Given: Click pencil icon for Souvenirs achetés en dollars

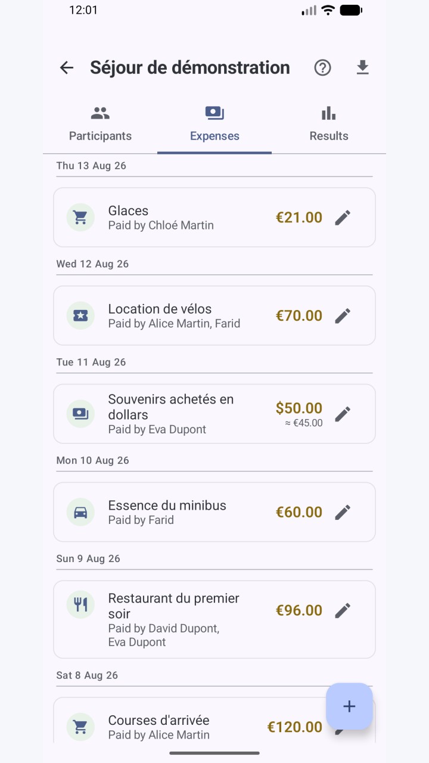Looking at the screenshot, I should point(343,414).
